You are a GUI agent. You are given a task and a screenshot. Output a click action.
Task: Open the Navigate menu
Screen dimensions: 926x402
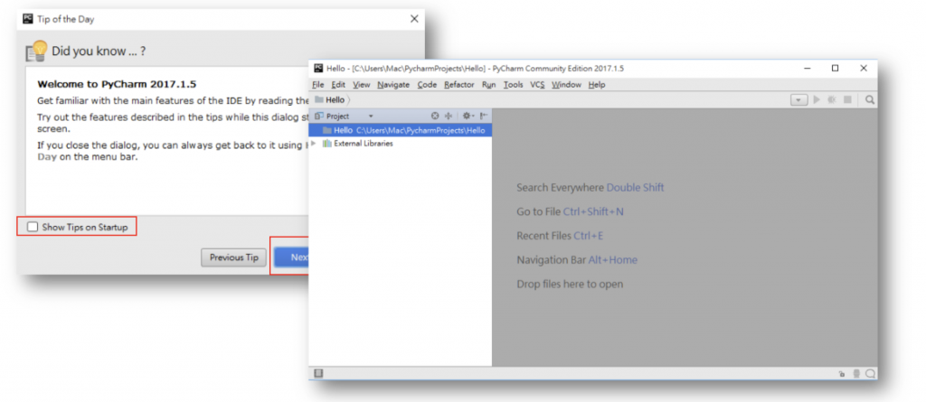393,84
